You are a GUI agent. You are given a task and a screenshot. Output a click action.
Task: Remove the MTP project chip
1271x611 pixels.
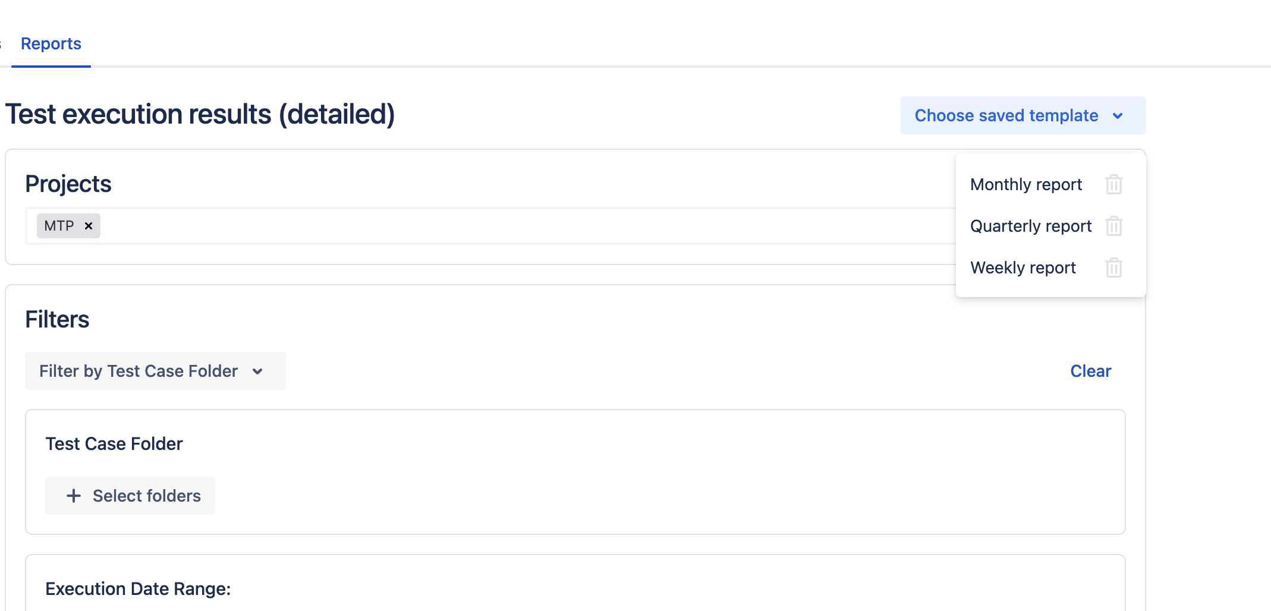(x=89, y=226)
